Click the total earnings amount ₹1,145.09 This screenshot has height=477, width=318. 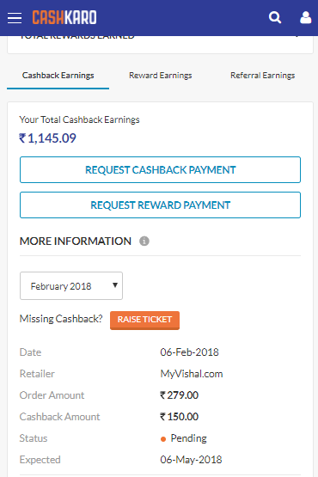(x=47, y=138)
